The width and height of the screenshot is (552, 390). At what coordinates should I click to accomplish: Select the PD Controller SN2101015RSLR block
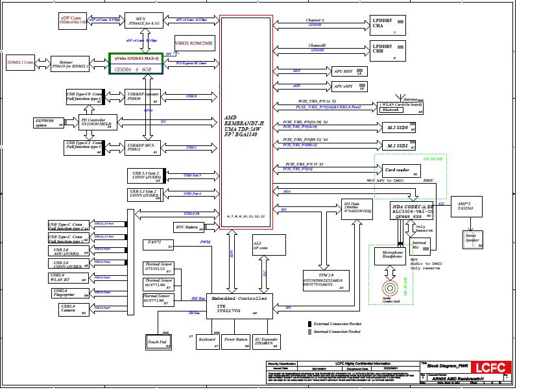97,122
